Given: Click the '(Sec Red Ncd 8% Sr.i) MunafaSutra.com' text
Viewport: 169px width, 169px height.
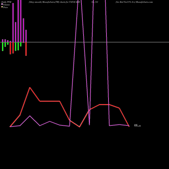Looking at the screenshot, I should (134, 2).
